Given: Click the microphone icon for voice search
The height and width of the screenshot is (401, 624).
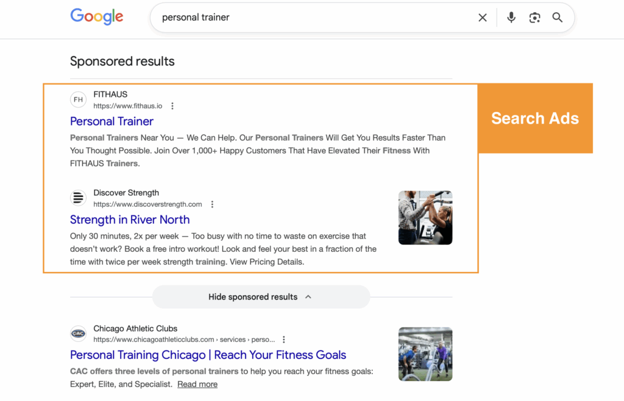Looking at the screenshot, I should tap(511, 17).
